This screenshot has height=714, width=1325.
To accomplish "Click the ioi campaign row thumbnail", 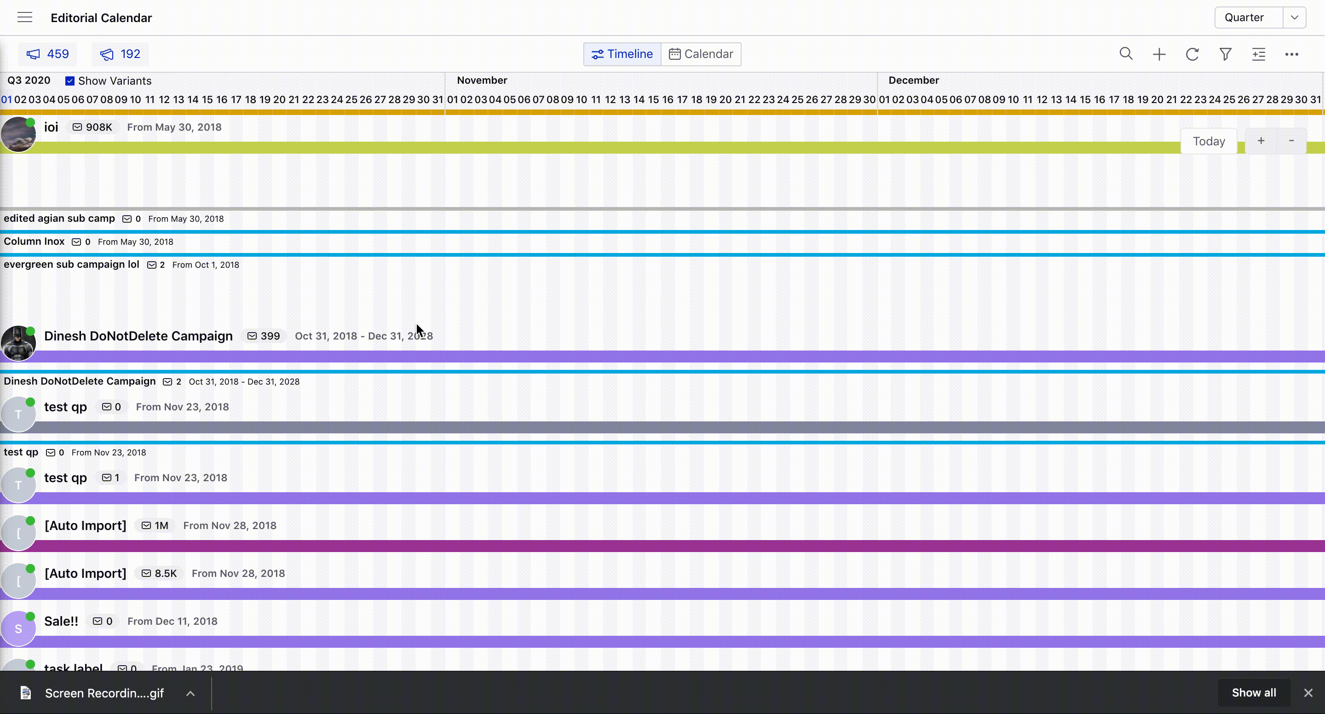I will pyautogui.click(x=17, y=134).
